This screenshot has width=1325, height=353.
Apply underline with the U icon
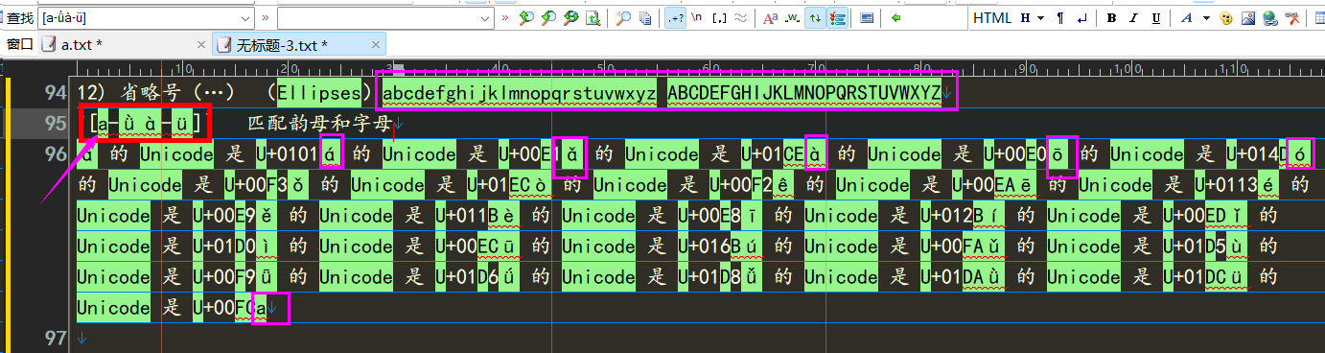1156,17
